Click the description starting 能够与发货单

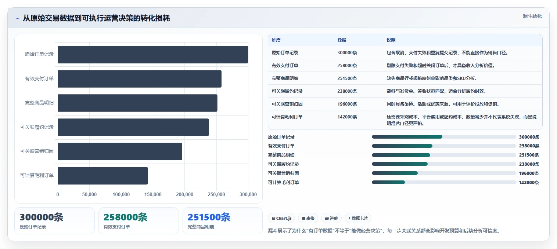click(x=436, y=91)
